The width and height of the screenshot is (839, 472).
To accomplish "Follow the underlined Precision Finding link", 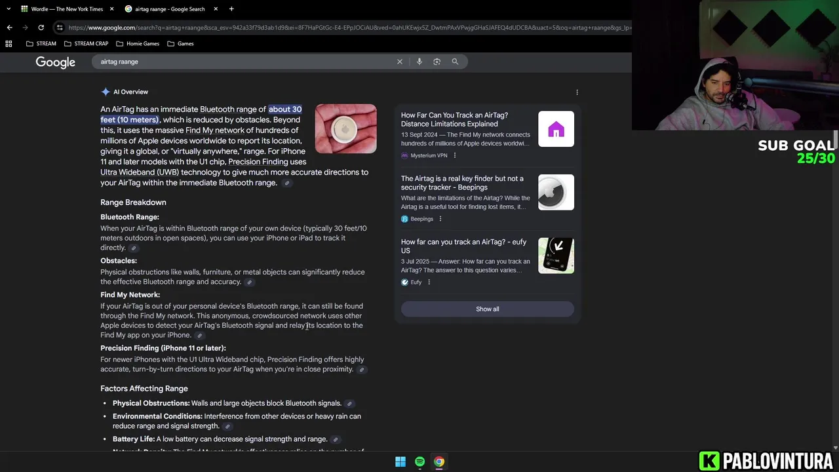I will point(258,162).
